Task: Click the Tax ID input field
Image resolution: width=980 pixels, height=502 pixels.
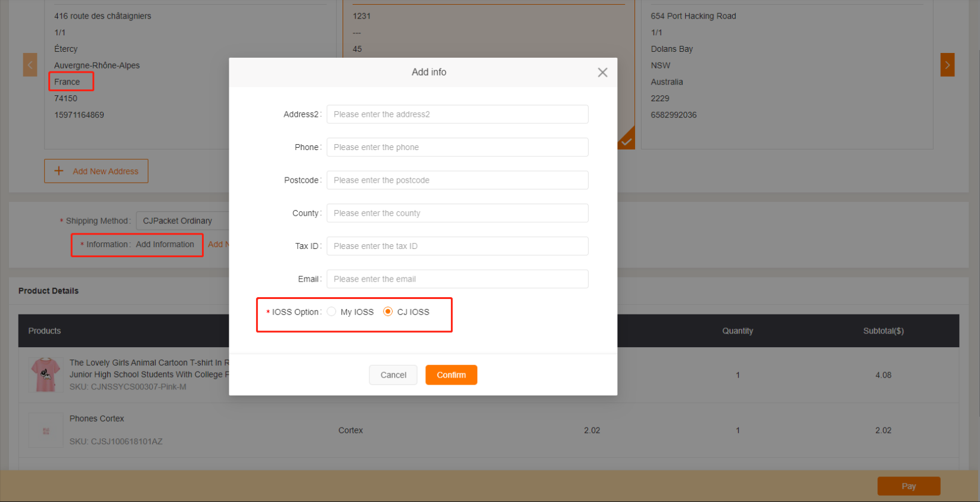Action: (457, 246)
